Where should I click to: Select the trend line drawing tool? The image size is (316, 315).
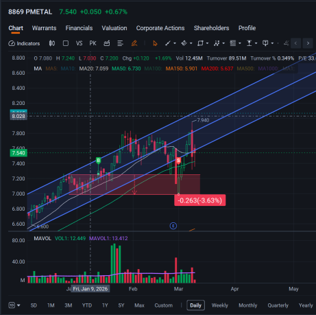pyautogui.click(x=168, y=43)
